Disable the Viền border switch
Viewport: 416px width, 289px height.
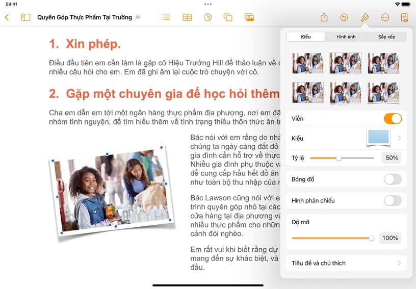tap(393, 119)
